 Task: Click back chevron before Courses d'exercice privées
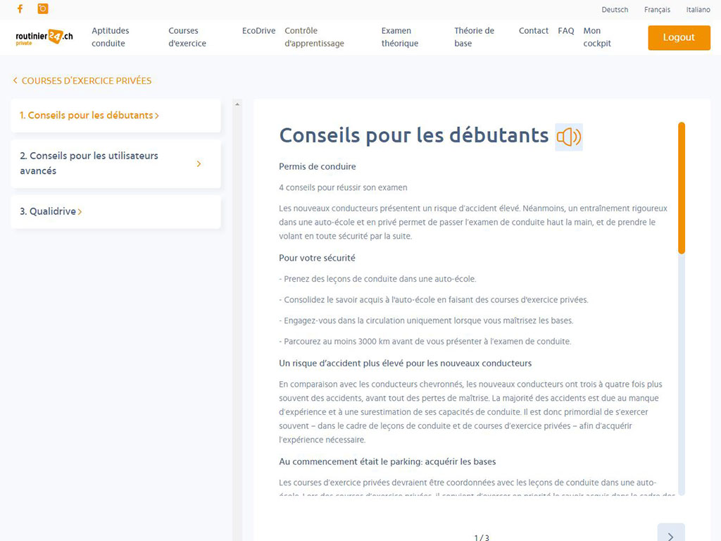point(15,81)
